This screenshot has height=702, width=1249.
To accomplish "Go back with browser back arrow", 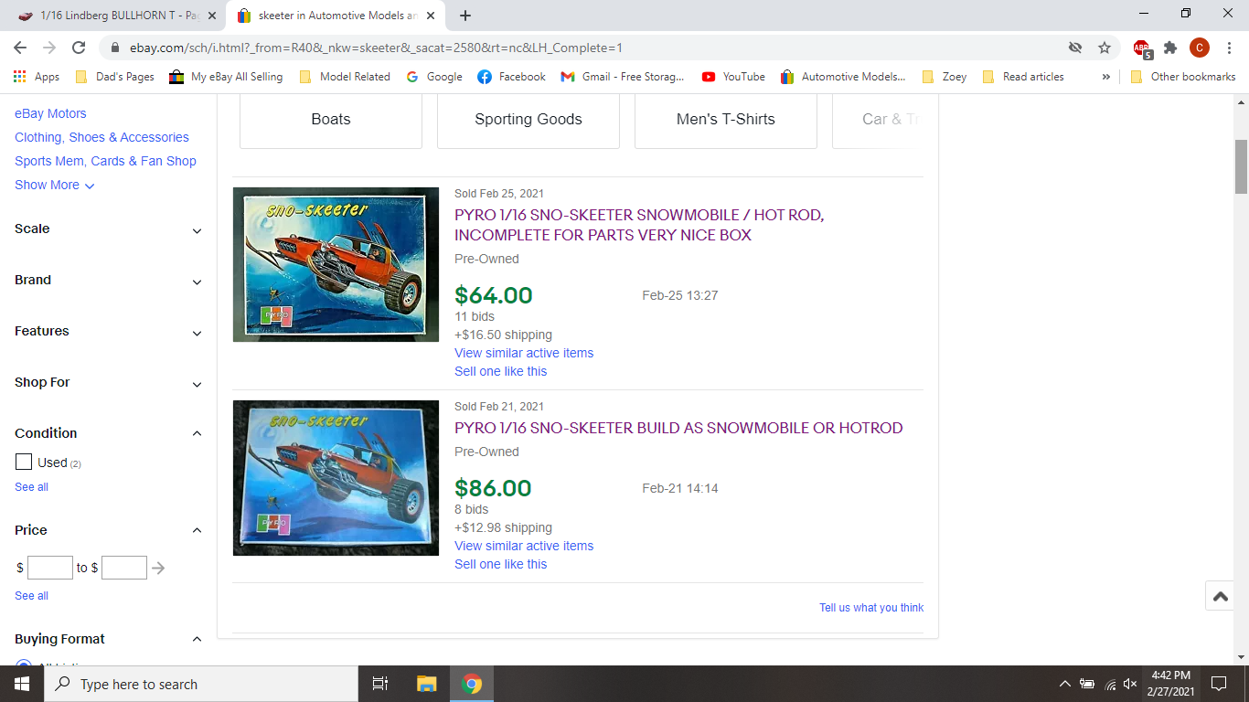I will point(20,48).
